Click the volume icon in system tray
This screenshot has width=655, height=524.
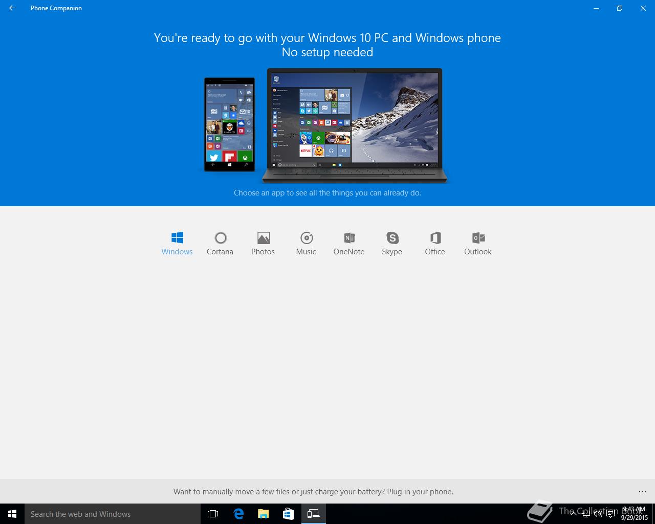pyautogui.click(x=598, y=514)
